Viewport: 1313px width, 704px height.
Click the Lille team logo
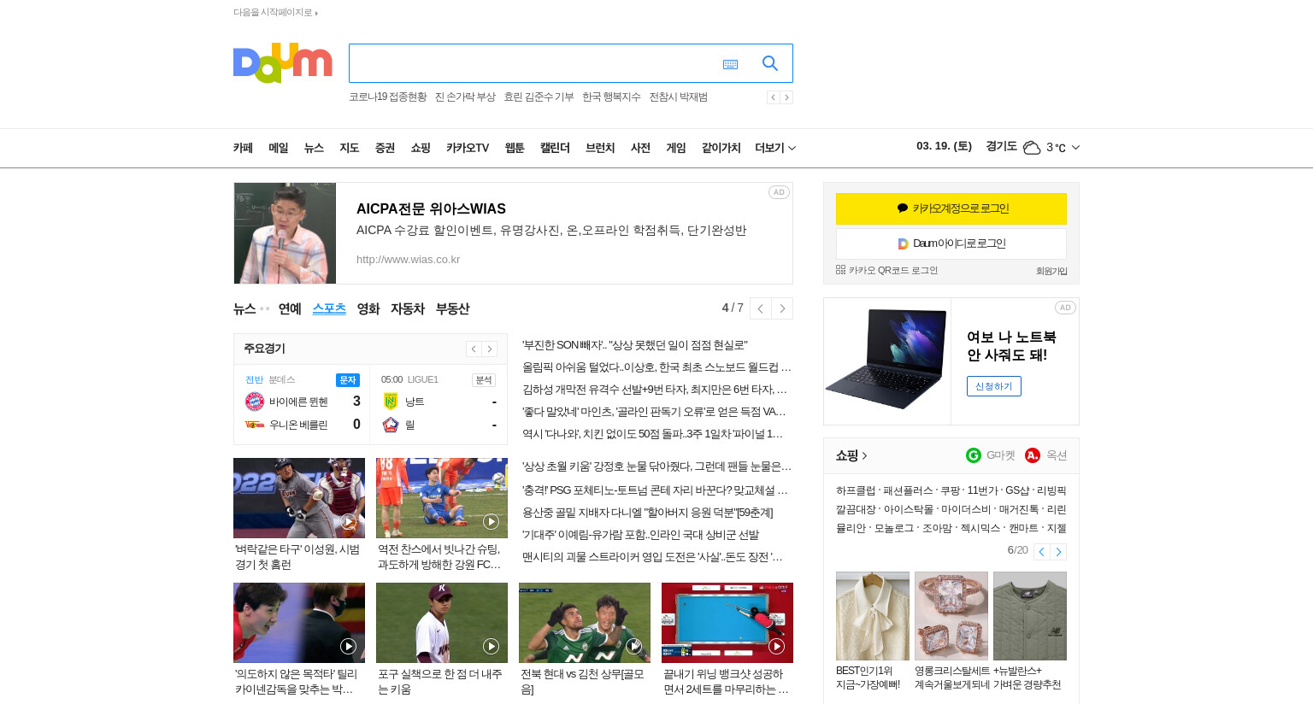click(391, 425)
